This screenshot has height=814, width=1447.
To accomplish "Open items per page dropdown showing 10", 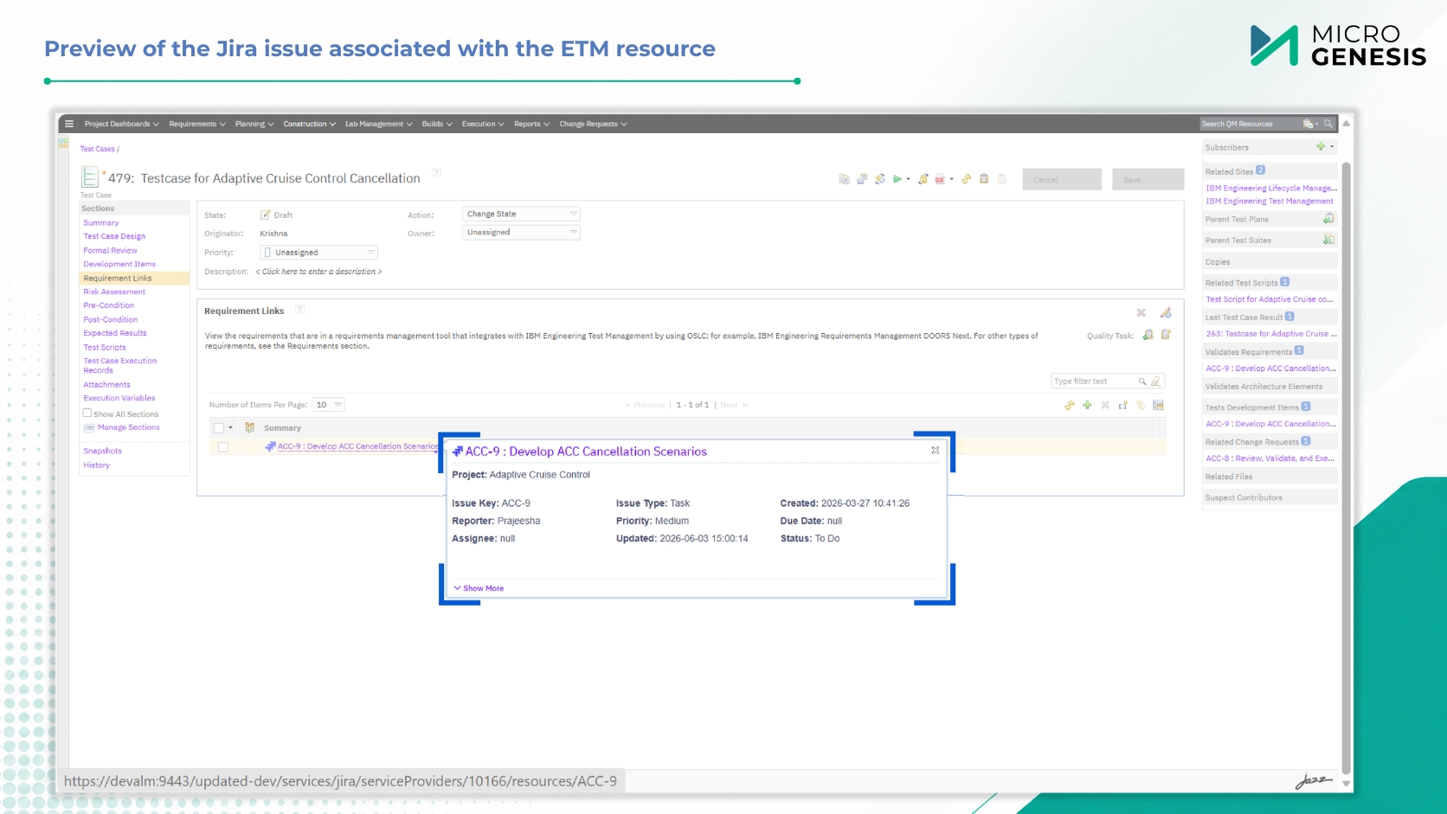I will point(329,404).
